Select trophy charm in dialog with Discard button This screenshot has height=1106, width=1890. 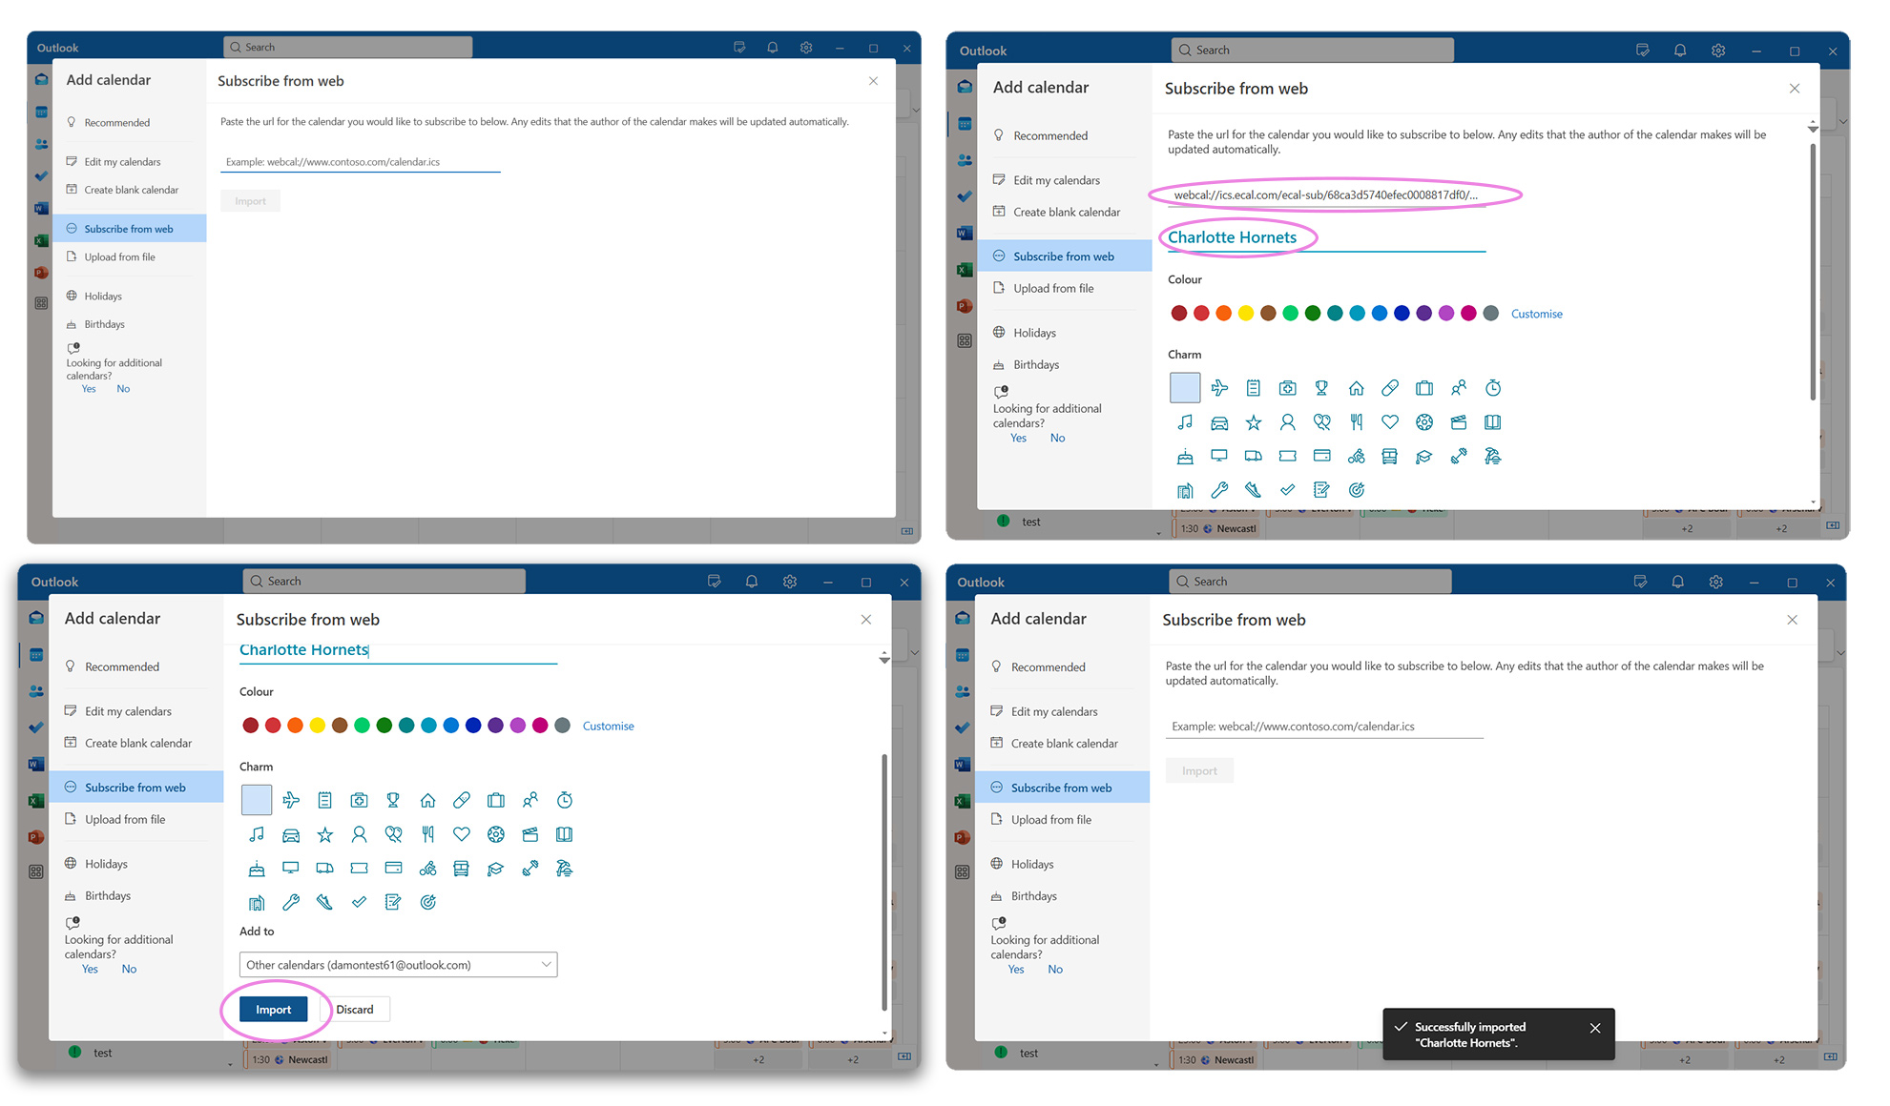coord(393,800)
